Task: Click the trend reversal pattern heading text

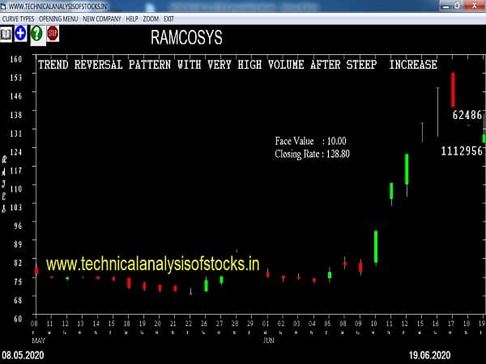Action: pos(237,65)
